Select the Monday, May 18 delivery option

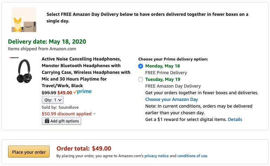pyautogui.click(x=141, y=66)
